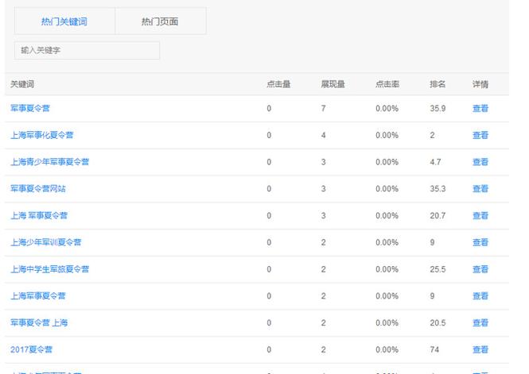Click the 排名 column header

pos(438,84)
